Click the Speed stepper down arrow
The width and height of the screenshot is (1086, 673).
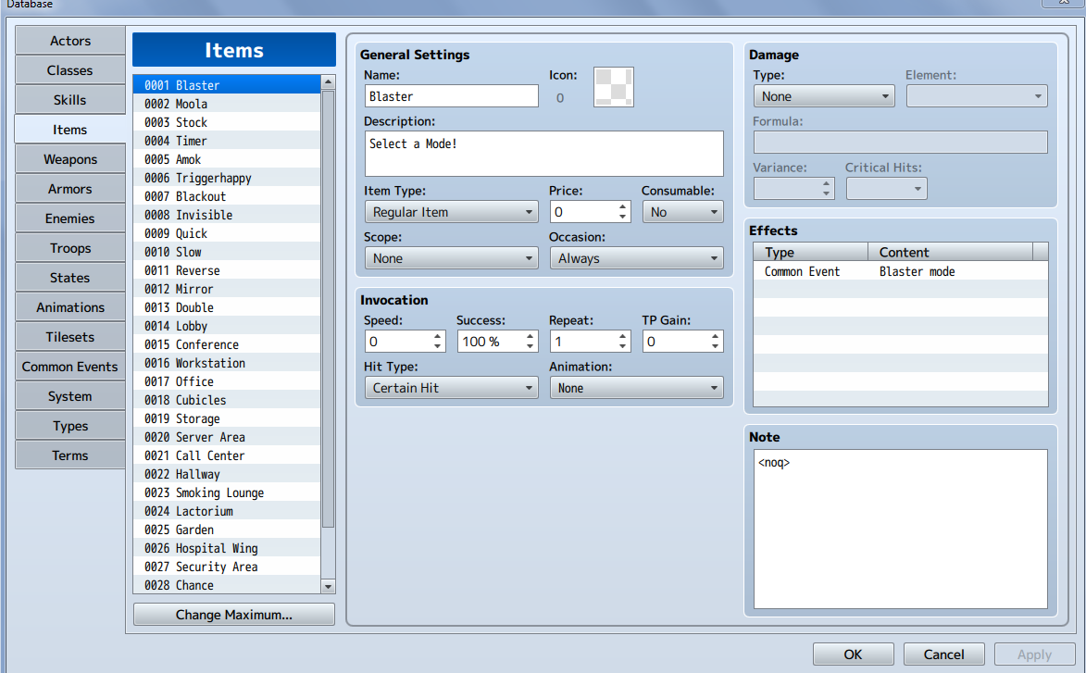437,346
